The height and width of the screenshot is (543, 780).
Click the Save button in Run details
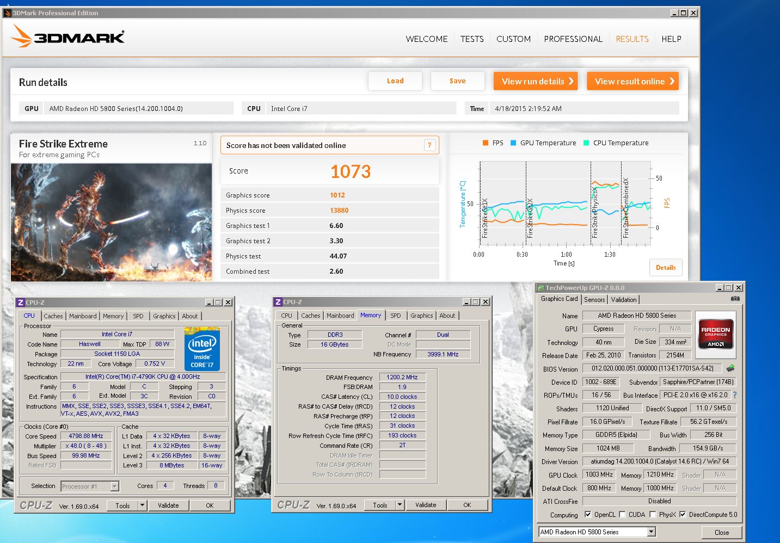pos(457,81)
